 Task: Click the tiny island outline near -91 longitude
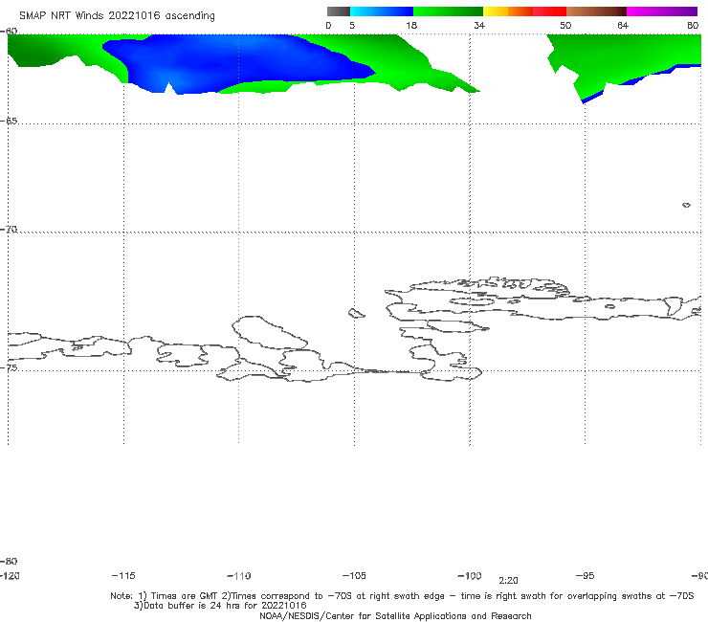click(x=686, y=205)
